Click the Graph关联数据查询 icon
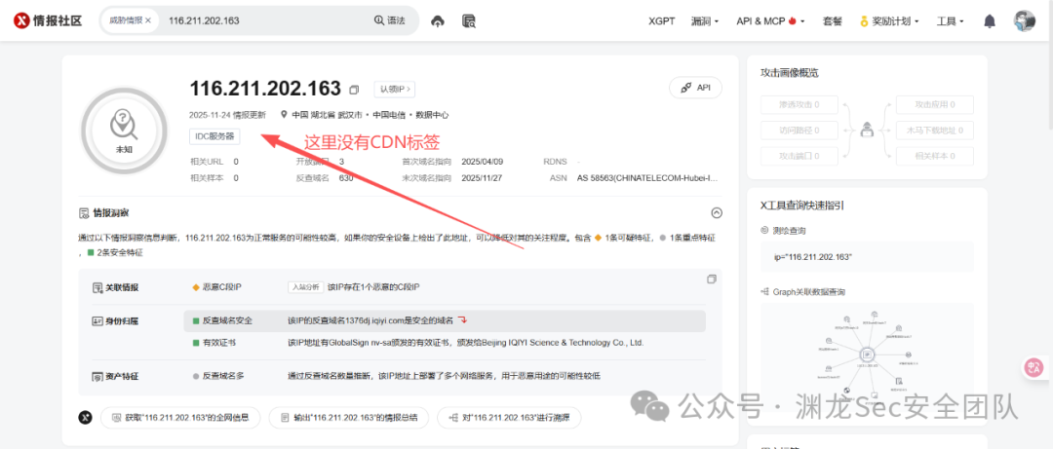1053x449 pixels. click(764, 292)
